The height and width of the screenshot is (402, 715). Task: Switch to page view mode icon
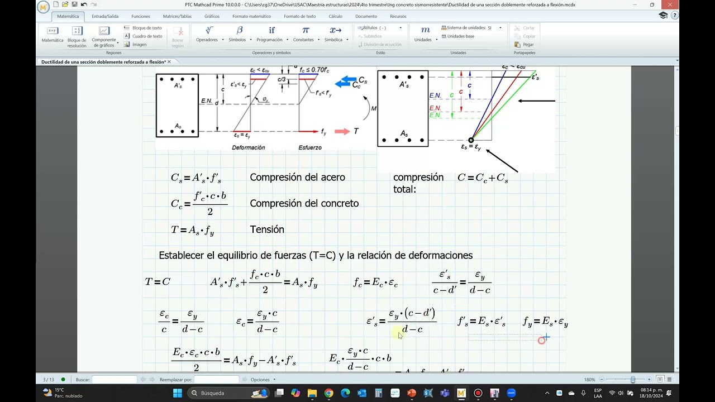pos(660,380)
